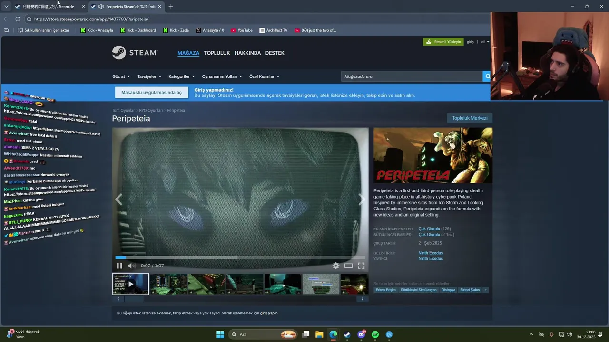Select Distopya tag
The image size is (609, 342).
tap(448, 290)
